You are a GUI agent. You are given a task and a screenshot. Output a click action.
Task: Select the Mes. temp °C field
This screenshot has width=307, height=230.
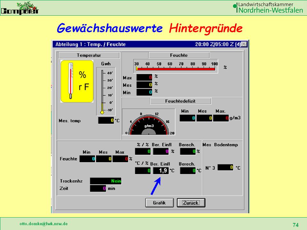pyautogui.click(x=106, y=121)
